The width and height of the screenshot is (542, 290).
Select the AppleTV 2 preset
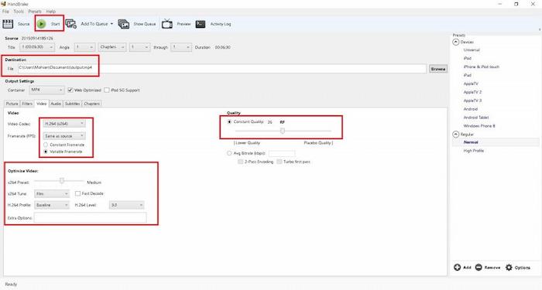tap(472, 92)
